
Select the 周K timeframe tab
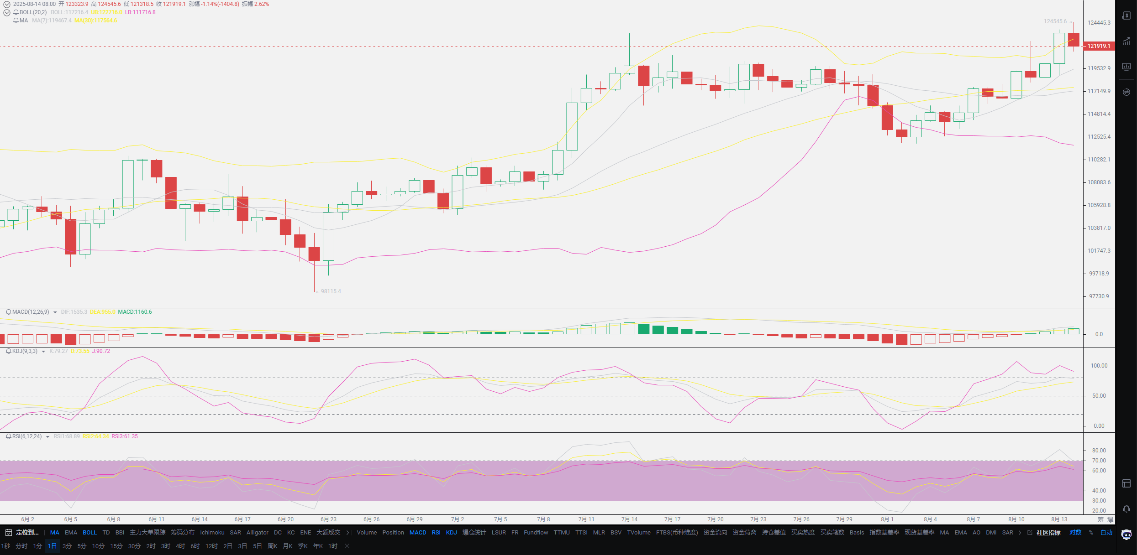pos(273,546)
